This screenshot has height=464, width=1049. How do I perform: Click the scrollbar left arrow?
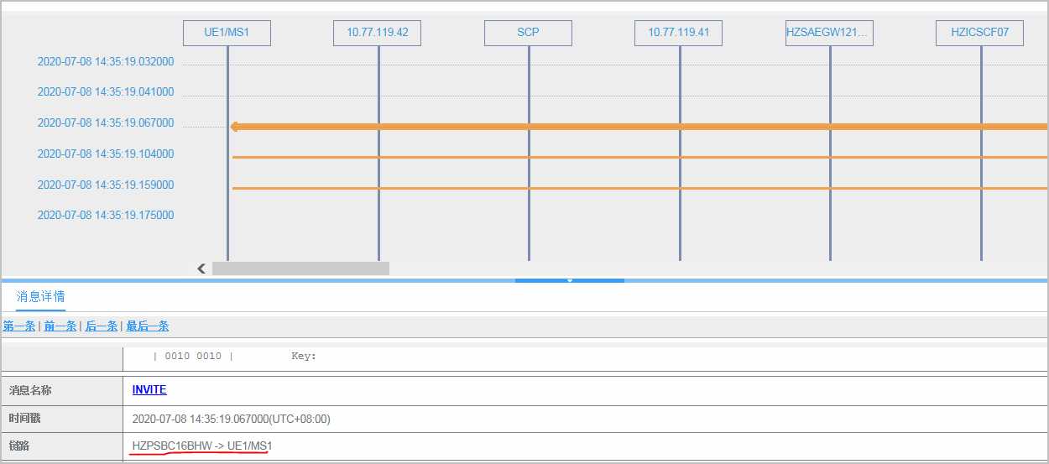(201, 268)
